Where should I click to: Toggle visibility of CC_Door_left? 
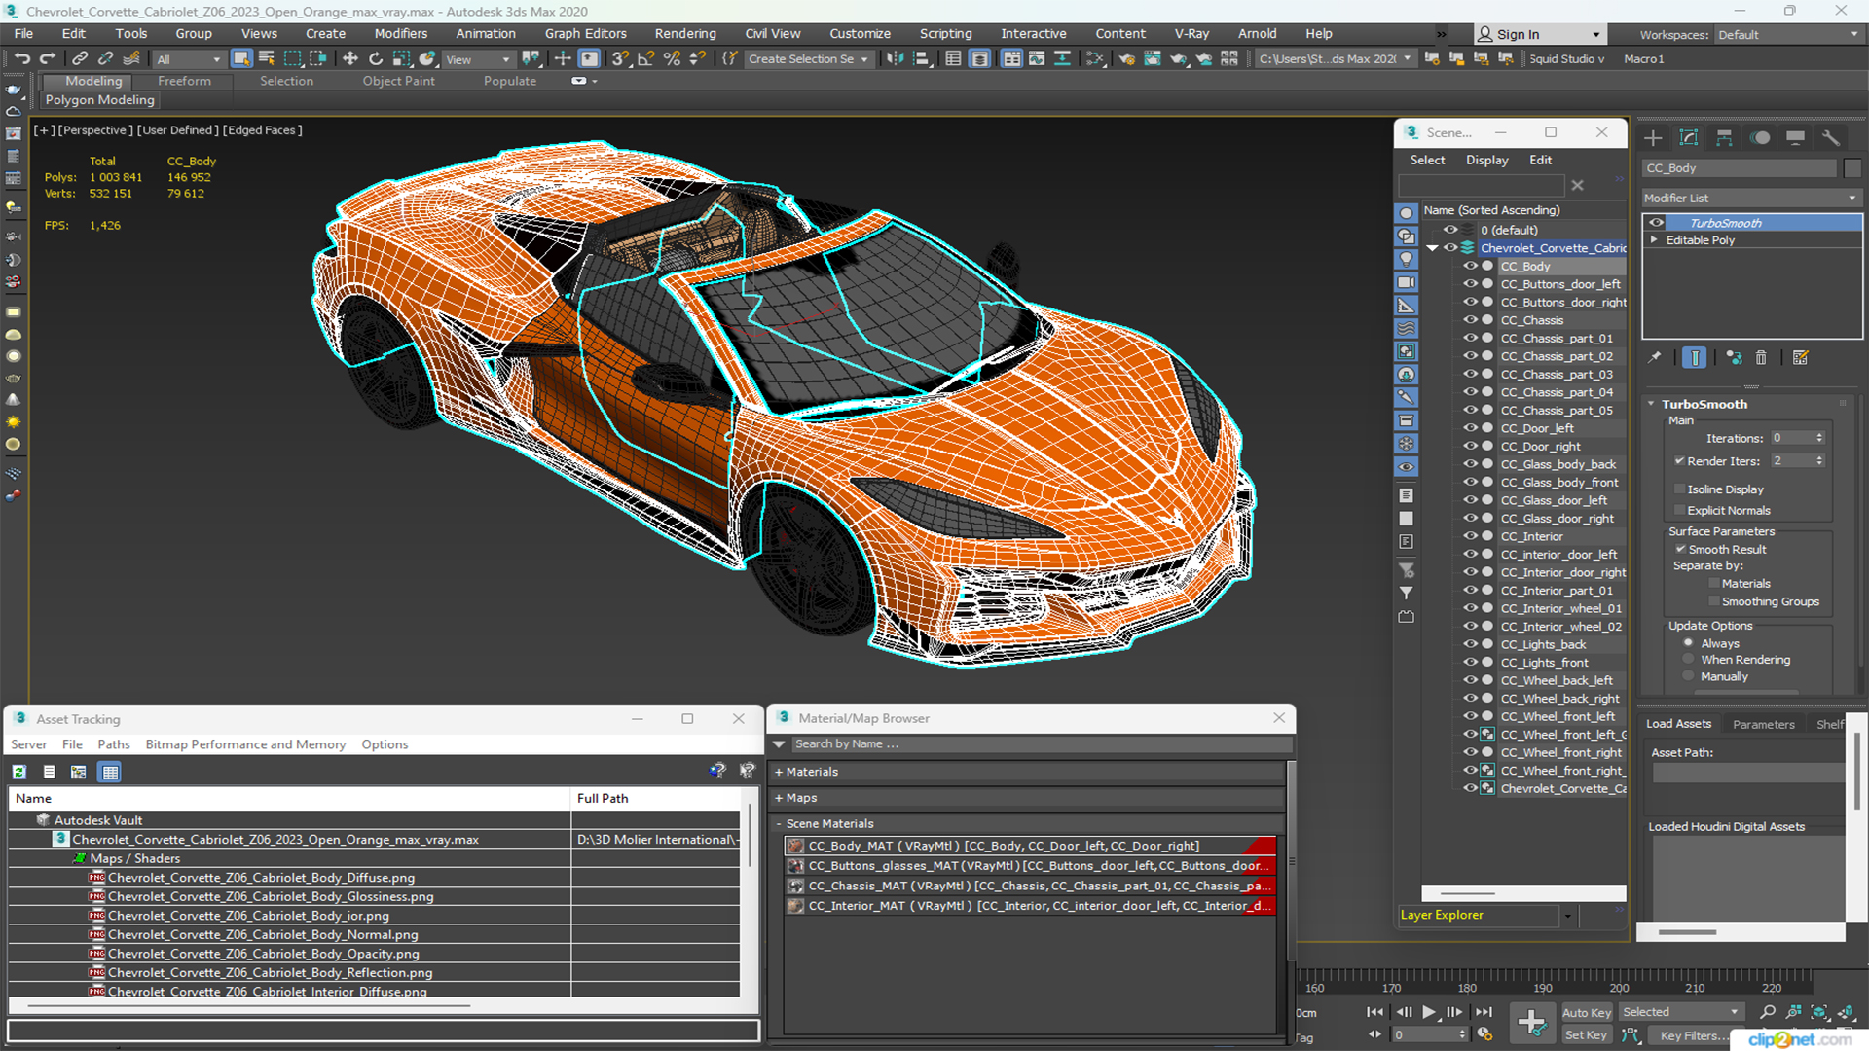[1470, 428]
